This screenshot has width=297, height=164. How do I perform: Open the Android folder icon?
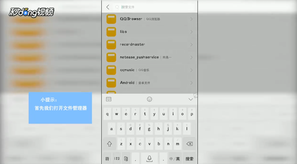[x=111, y=83]
